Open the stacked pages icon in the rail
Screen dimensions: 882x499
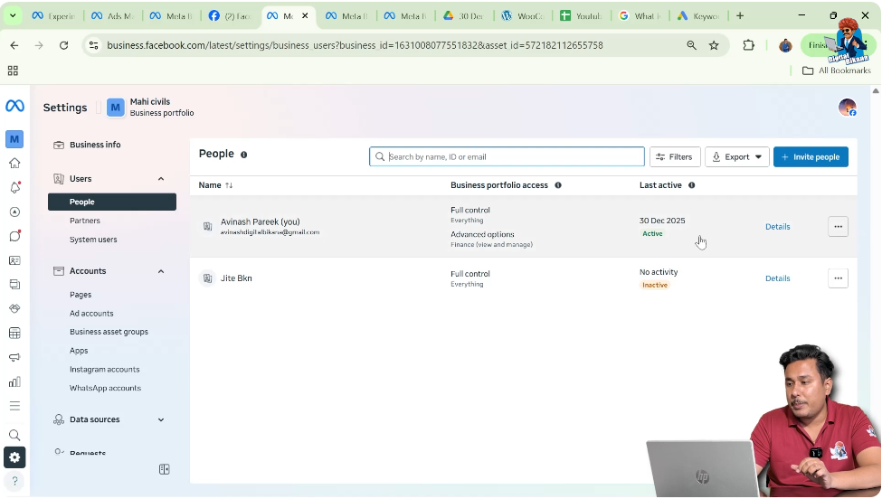point(14,285)
